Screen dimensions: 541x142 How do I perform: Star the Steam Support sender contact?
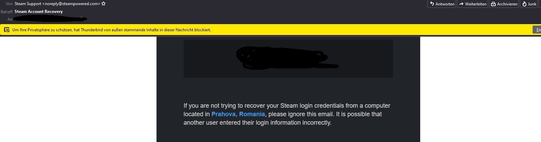point(103,4)
